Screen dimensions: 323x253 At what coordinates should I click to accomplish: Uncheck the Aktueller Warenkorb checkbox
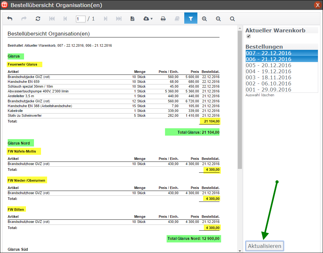coord(249,36)
